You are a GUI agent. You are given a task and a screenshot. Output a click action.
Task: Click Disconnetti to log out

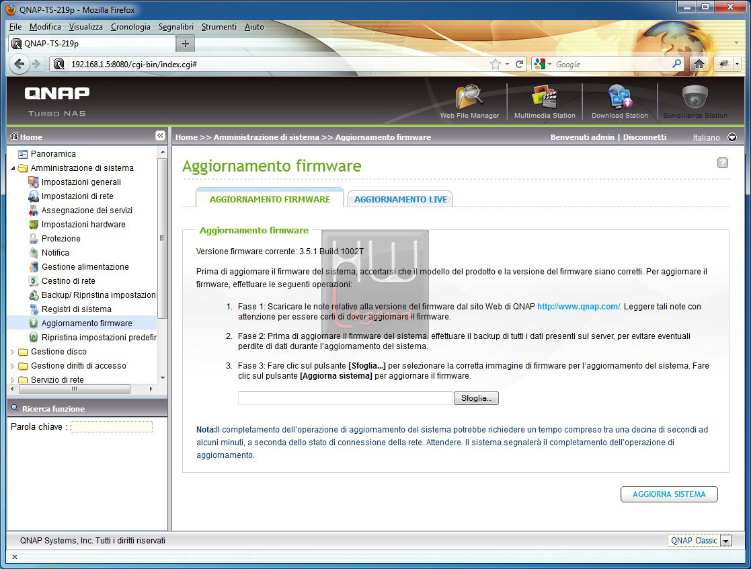645,137
